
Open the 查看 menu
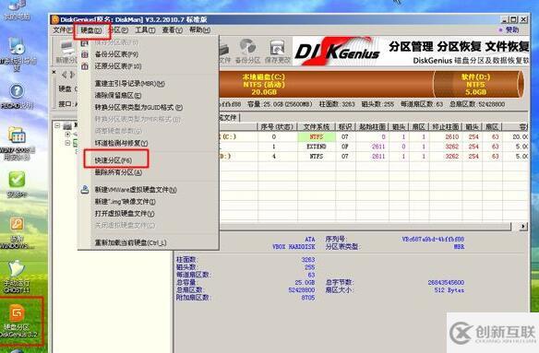[173, 30]
